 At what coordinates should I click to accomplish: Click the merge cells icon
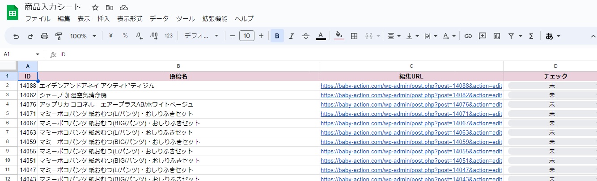[x=369, y=36]
